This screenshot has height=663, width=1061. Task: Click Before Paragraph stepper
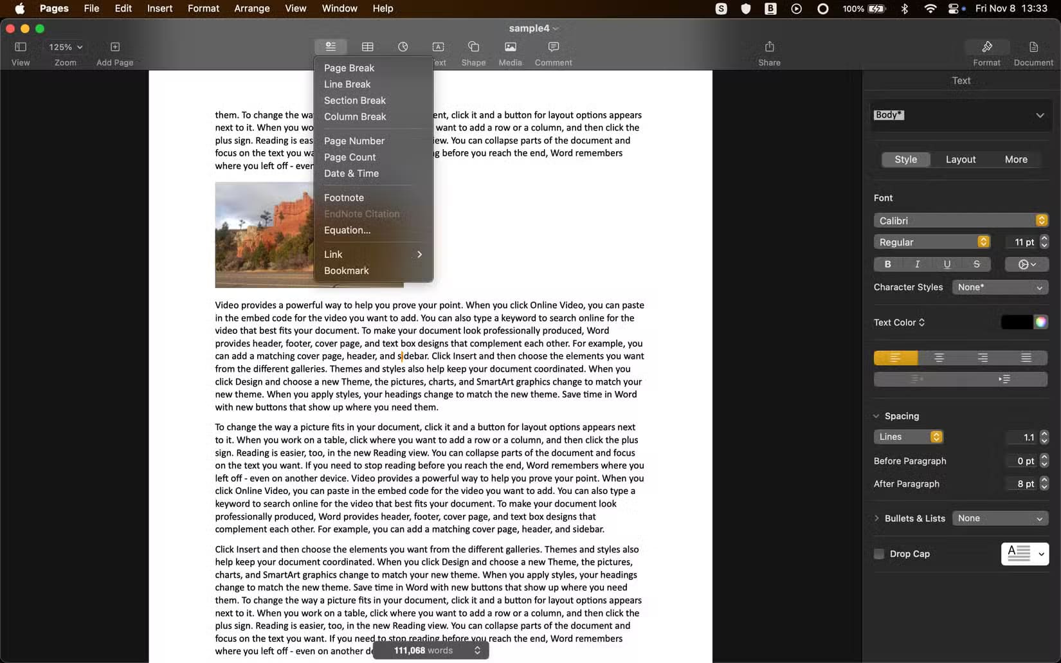[x=1044, y=460]
